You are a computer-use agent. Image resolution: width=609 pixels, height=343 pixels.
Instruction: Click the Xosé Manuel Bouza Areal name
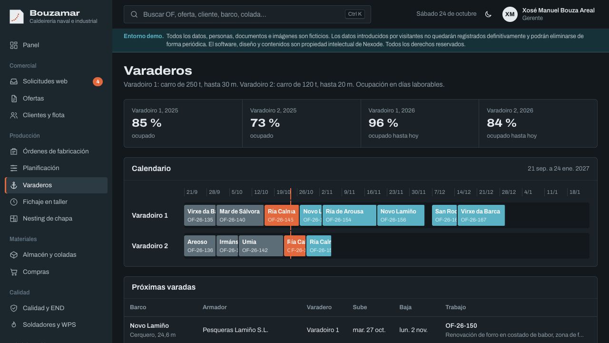[x=559, y=10]
